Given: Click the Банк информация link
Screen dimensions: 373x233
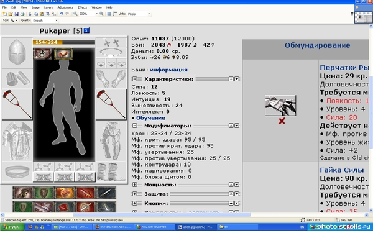Looking at the screenshot, I should pos(168,70).
